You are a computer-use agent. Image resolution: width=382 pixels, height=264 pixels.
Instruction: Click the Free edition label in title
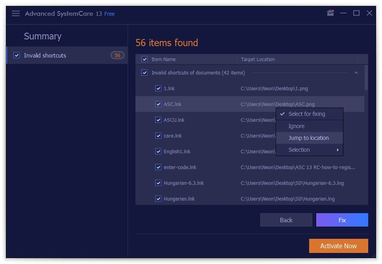109,14
